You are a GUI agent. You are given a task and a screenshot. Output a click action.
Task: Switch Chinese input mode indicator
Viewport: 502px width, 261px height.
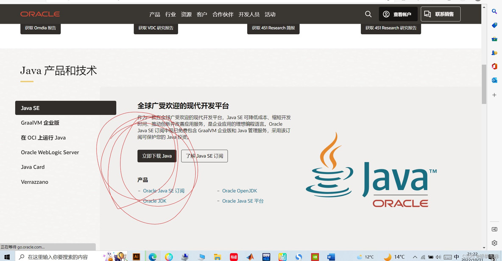pyautogui.click(x=457, y=257)
